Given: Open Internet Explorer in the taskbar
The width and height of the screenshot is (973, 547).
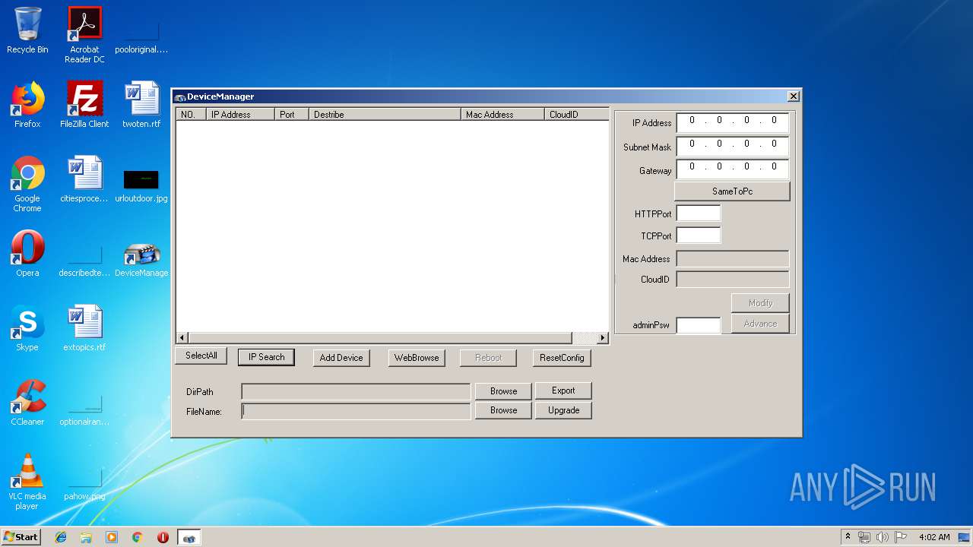Looking at the screenshot, I should (61, 537).
